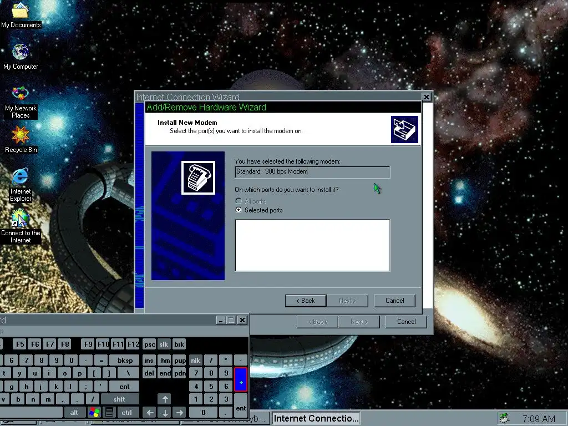Close the Internet Connection Wizard window

click(x=427, y=97)
